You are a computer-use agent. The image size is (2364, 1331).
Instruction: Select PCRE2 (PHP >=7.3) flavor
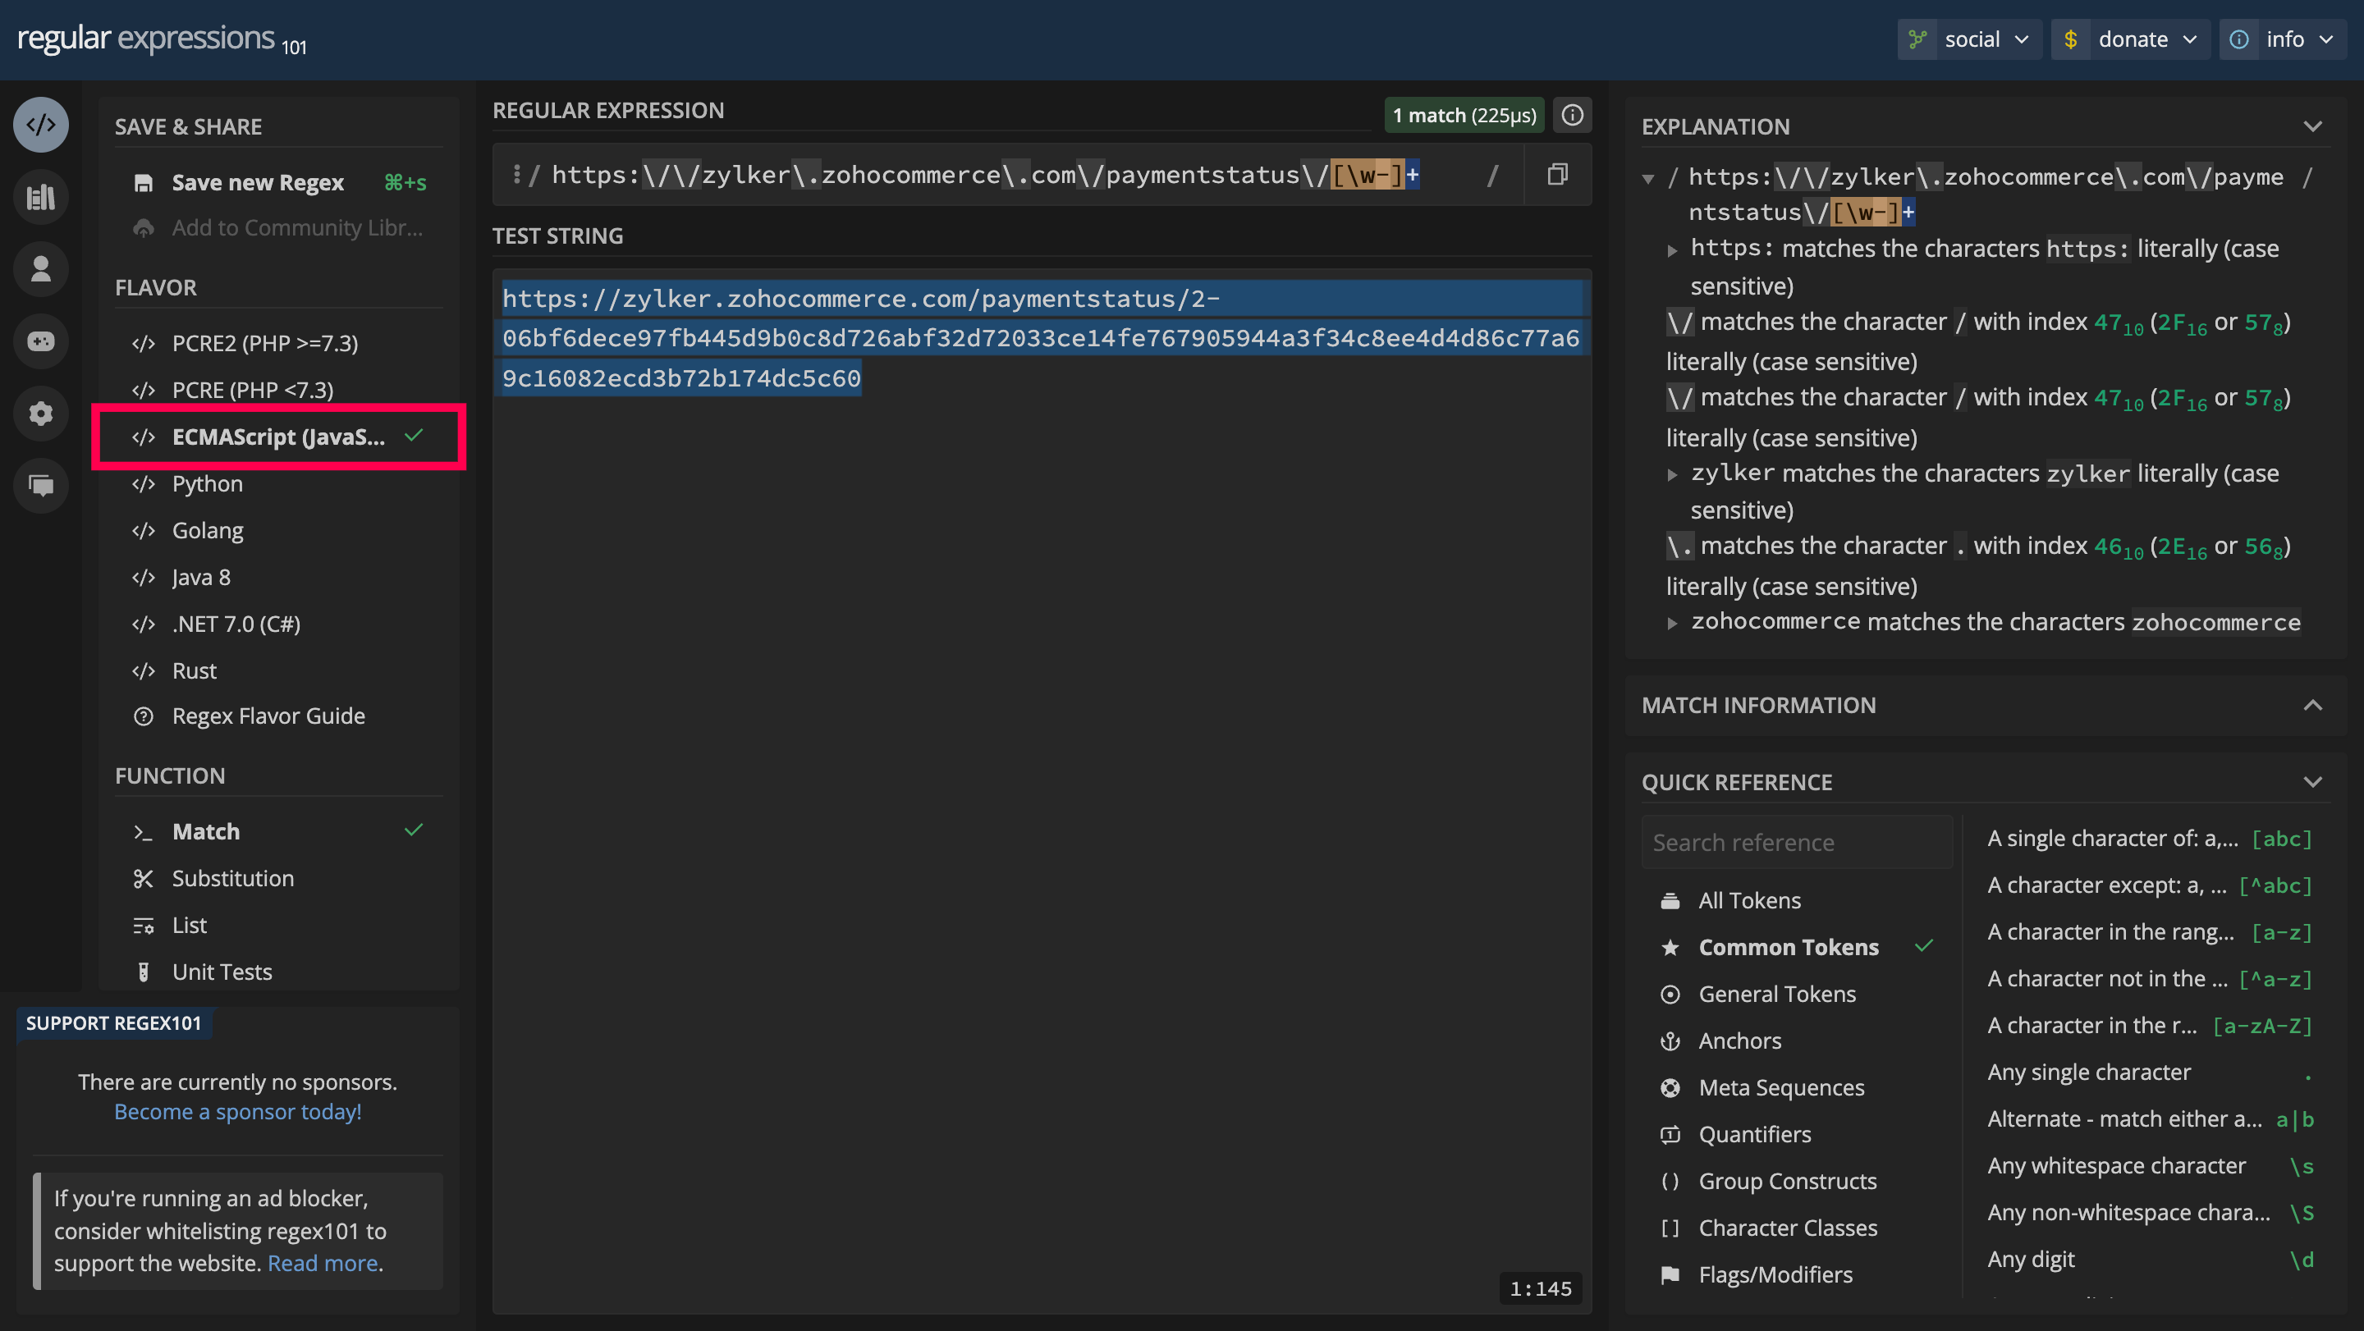pos(264,343)
